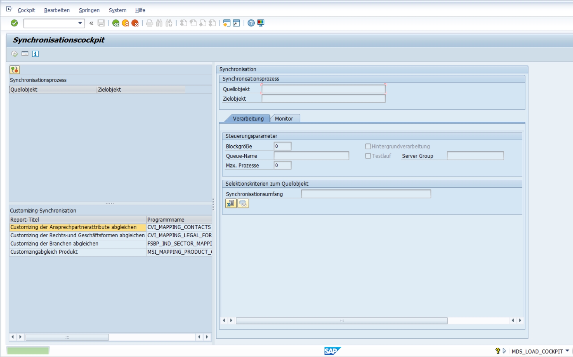Open status bar system info dropdown
The width and height of the screenshot is (573, 357).
pos(567,351)
